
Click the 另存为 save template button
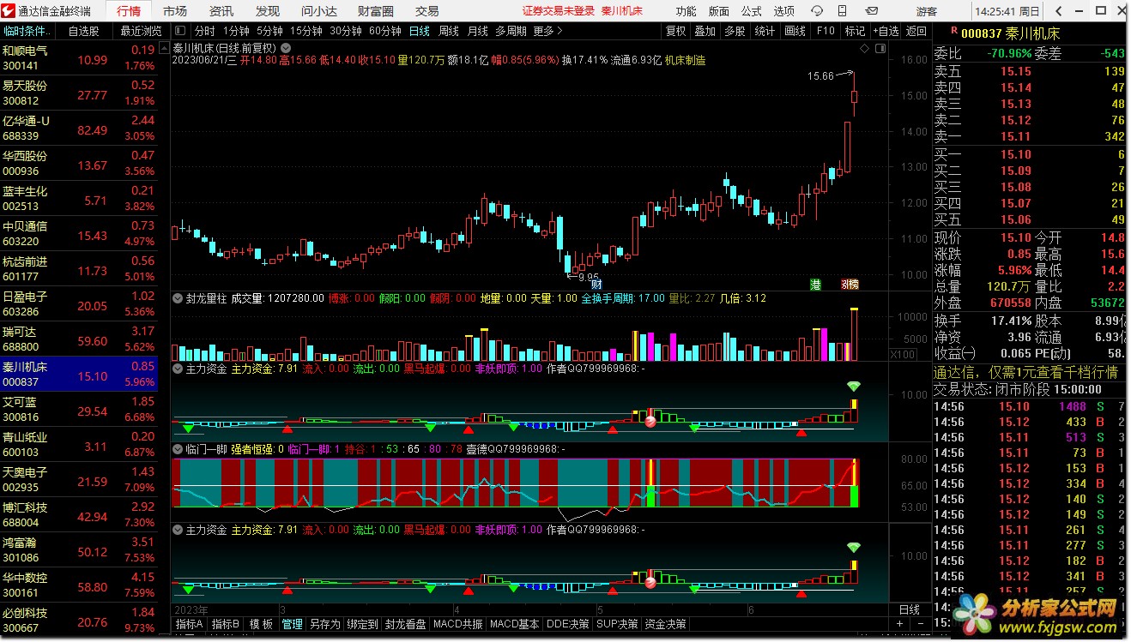point(325,624)
